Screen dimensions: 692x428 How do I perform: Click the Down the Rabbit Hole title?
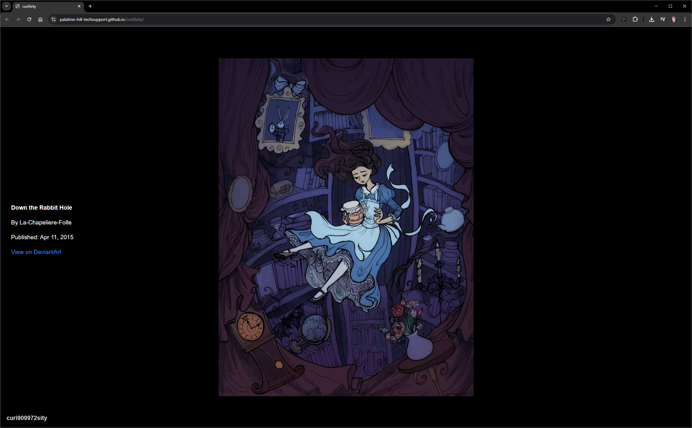(x=42, y=208)
